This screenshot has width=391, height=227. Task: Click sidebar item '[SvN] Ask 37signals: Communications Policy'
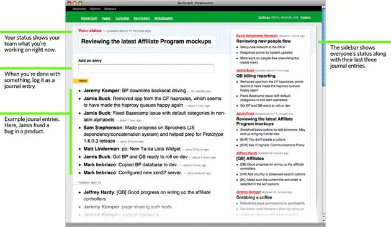coord(272,145)
